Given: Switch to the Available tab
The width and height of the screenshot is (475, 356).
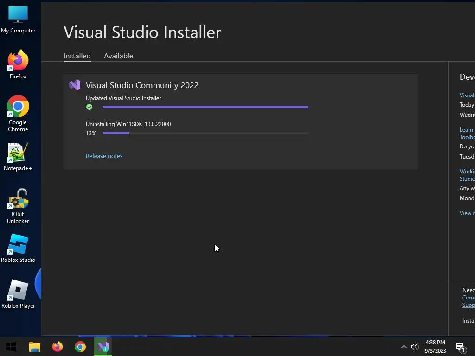Looking at the screenshot, I should (x=118, y=56).
